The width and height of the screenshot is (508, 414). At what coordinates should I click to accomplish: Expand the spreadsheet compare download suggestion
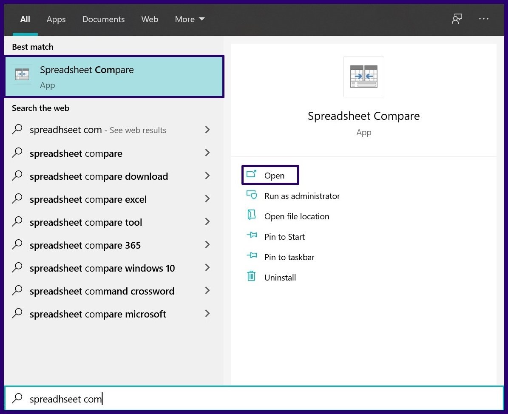click(x=207, y=176)
